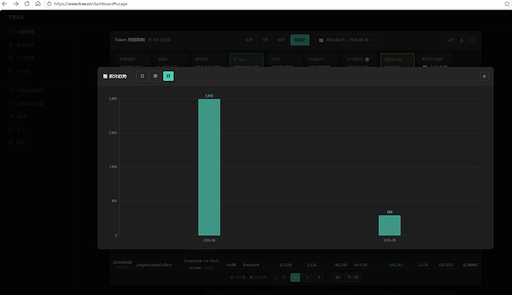This screenshot has height=295, width=512.
Task: Click the 69.13% cell in table row
Action: click(361, 265)
